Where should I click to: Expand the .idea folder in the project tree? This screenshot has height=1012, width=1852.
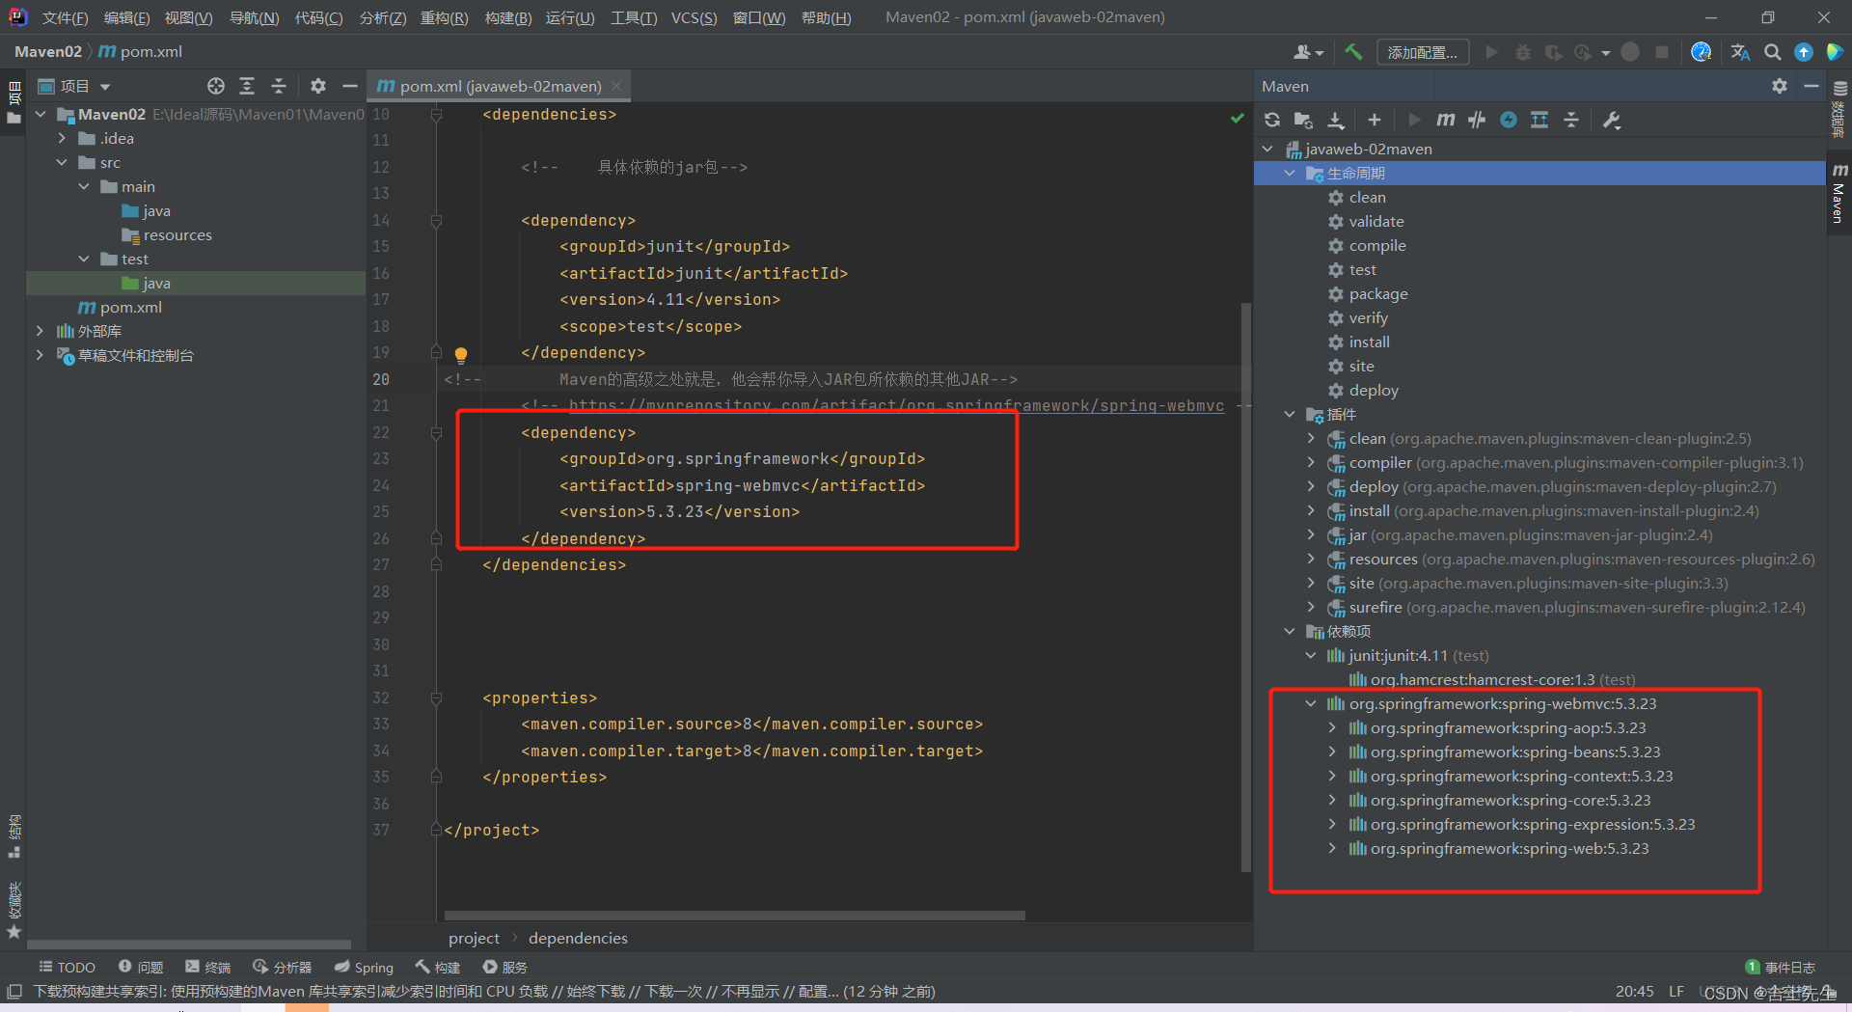click(x=62, y=138)
